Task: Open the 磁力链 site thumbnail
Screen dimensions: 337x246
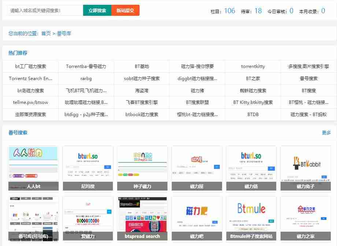Action: (x=251, y=169)
